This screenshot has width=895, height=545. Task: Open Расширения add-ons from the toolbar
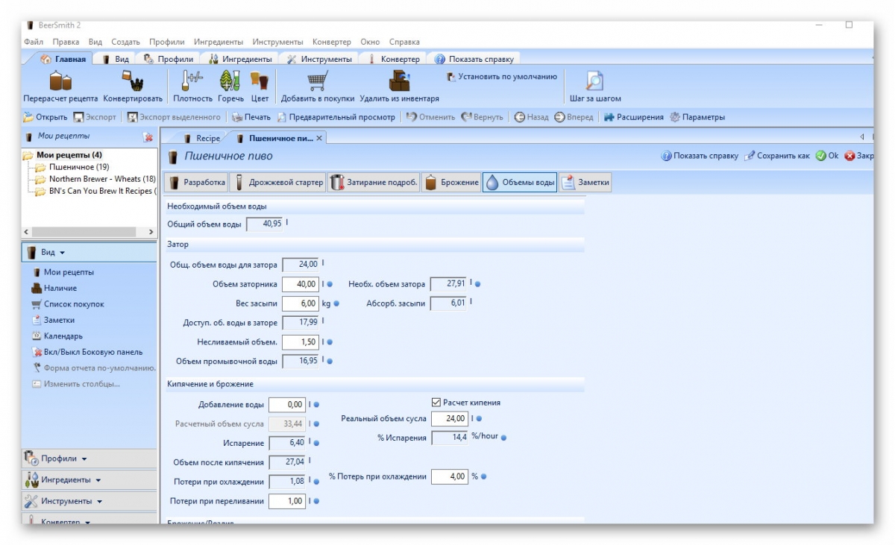click(633, 117)
